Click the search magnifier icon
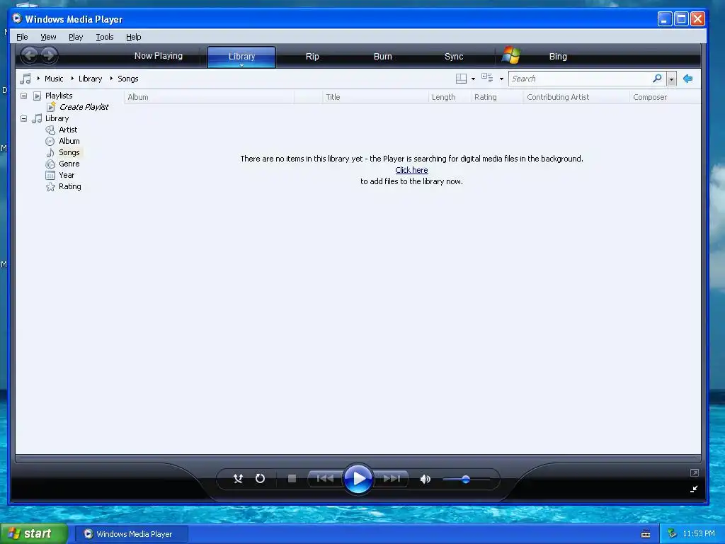Viewport: 725px width, 544px height. click(657, 78)
